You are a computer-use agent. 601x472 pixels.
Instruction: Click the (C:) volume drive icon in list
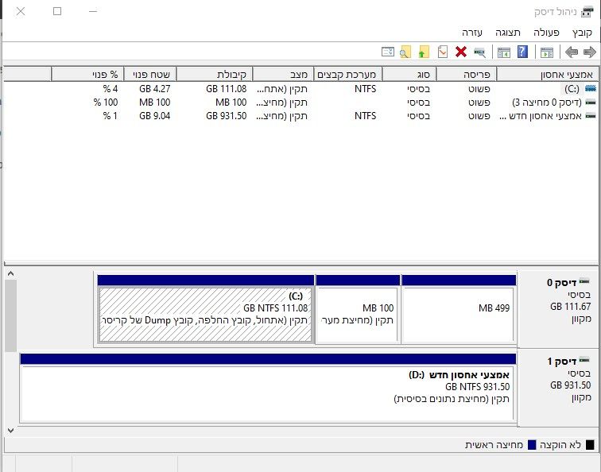point(591,89)
